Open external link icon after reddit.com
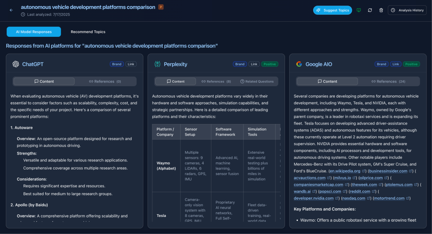 pos(373,191)
